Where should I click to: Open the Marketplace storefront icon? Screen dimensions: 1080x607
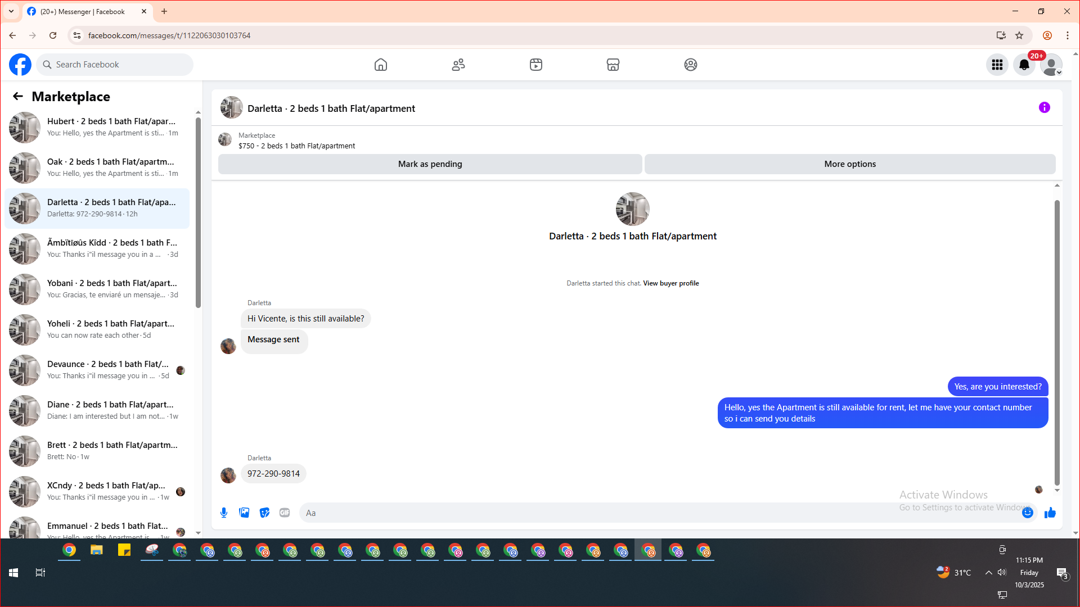[613, 65]
